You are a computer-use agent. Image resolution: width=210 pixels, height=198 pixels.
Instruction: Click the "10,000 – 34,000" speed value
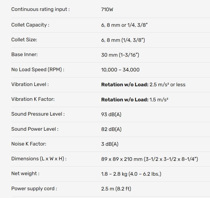(x=120, y=70)
